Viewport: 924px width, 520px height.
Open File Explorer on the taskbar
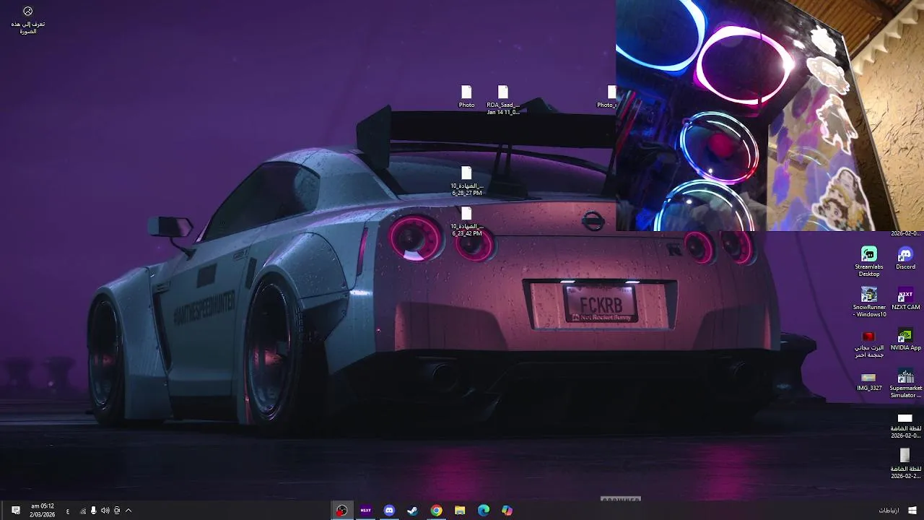coord(460,510)
